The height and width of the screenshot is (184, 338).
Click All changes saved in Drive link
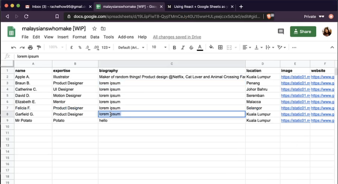(177, 37)
